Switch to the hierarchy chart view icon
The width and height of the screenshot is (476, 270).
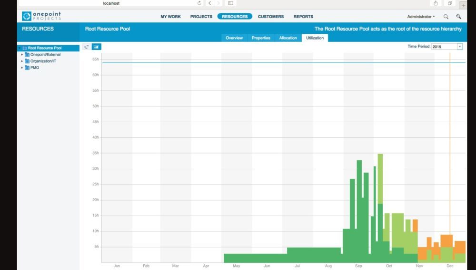(86, 47)
